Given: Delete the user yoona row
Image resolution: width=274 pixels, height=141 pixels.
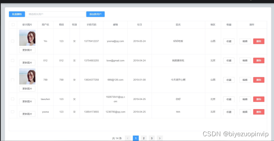Looking at the screenshot, I should [x=259, y=112].
